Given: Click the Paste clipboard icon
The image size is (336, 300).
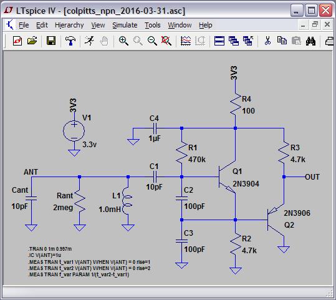Looking at the screenshot, I should [296, 41].
